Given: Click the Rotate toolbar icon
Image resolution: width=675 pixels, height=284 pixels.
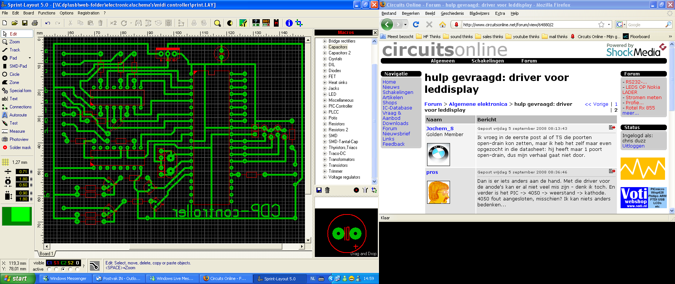Looking at the screenshot, I should pyautogui.click(x=124, y=23).
